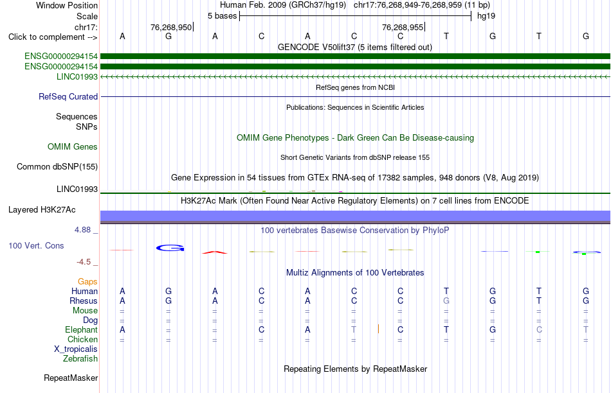This screenshot has width=611, height=393.
Task: Click the 'RefSeq genes from NCBI' track title
Action: pyautogui.click(x=356, y=87)
